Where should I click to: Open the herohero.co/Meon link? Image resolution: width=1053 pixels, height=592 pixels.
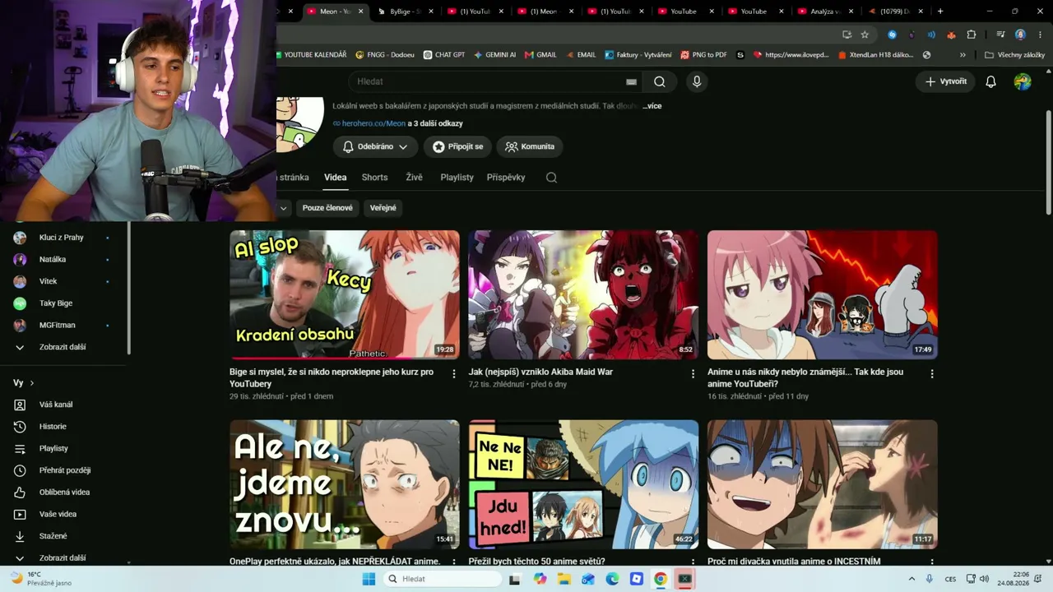click(373, 123)
